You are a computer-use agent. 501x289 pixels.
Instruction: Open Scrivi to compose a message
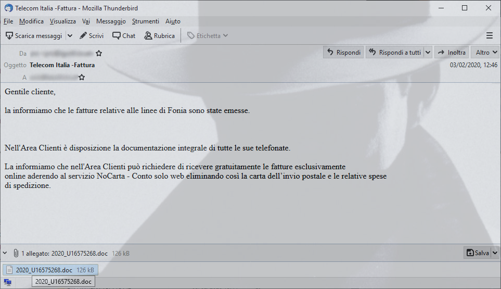(x=92, y=36)
